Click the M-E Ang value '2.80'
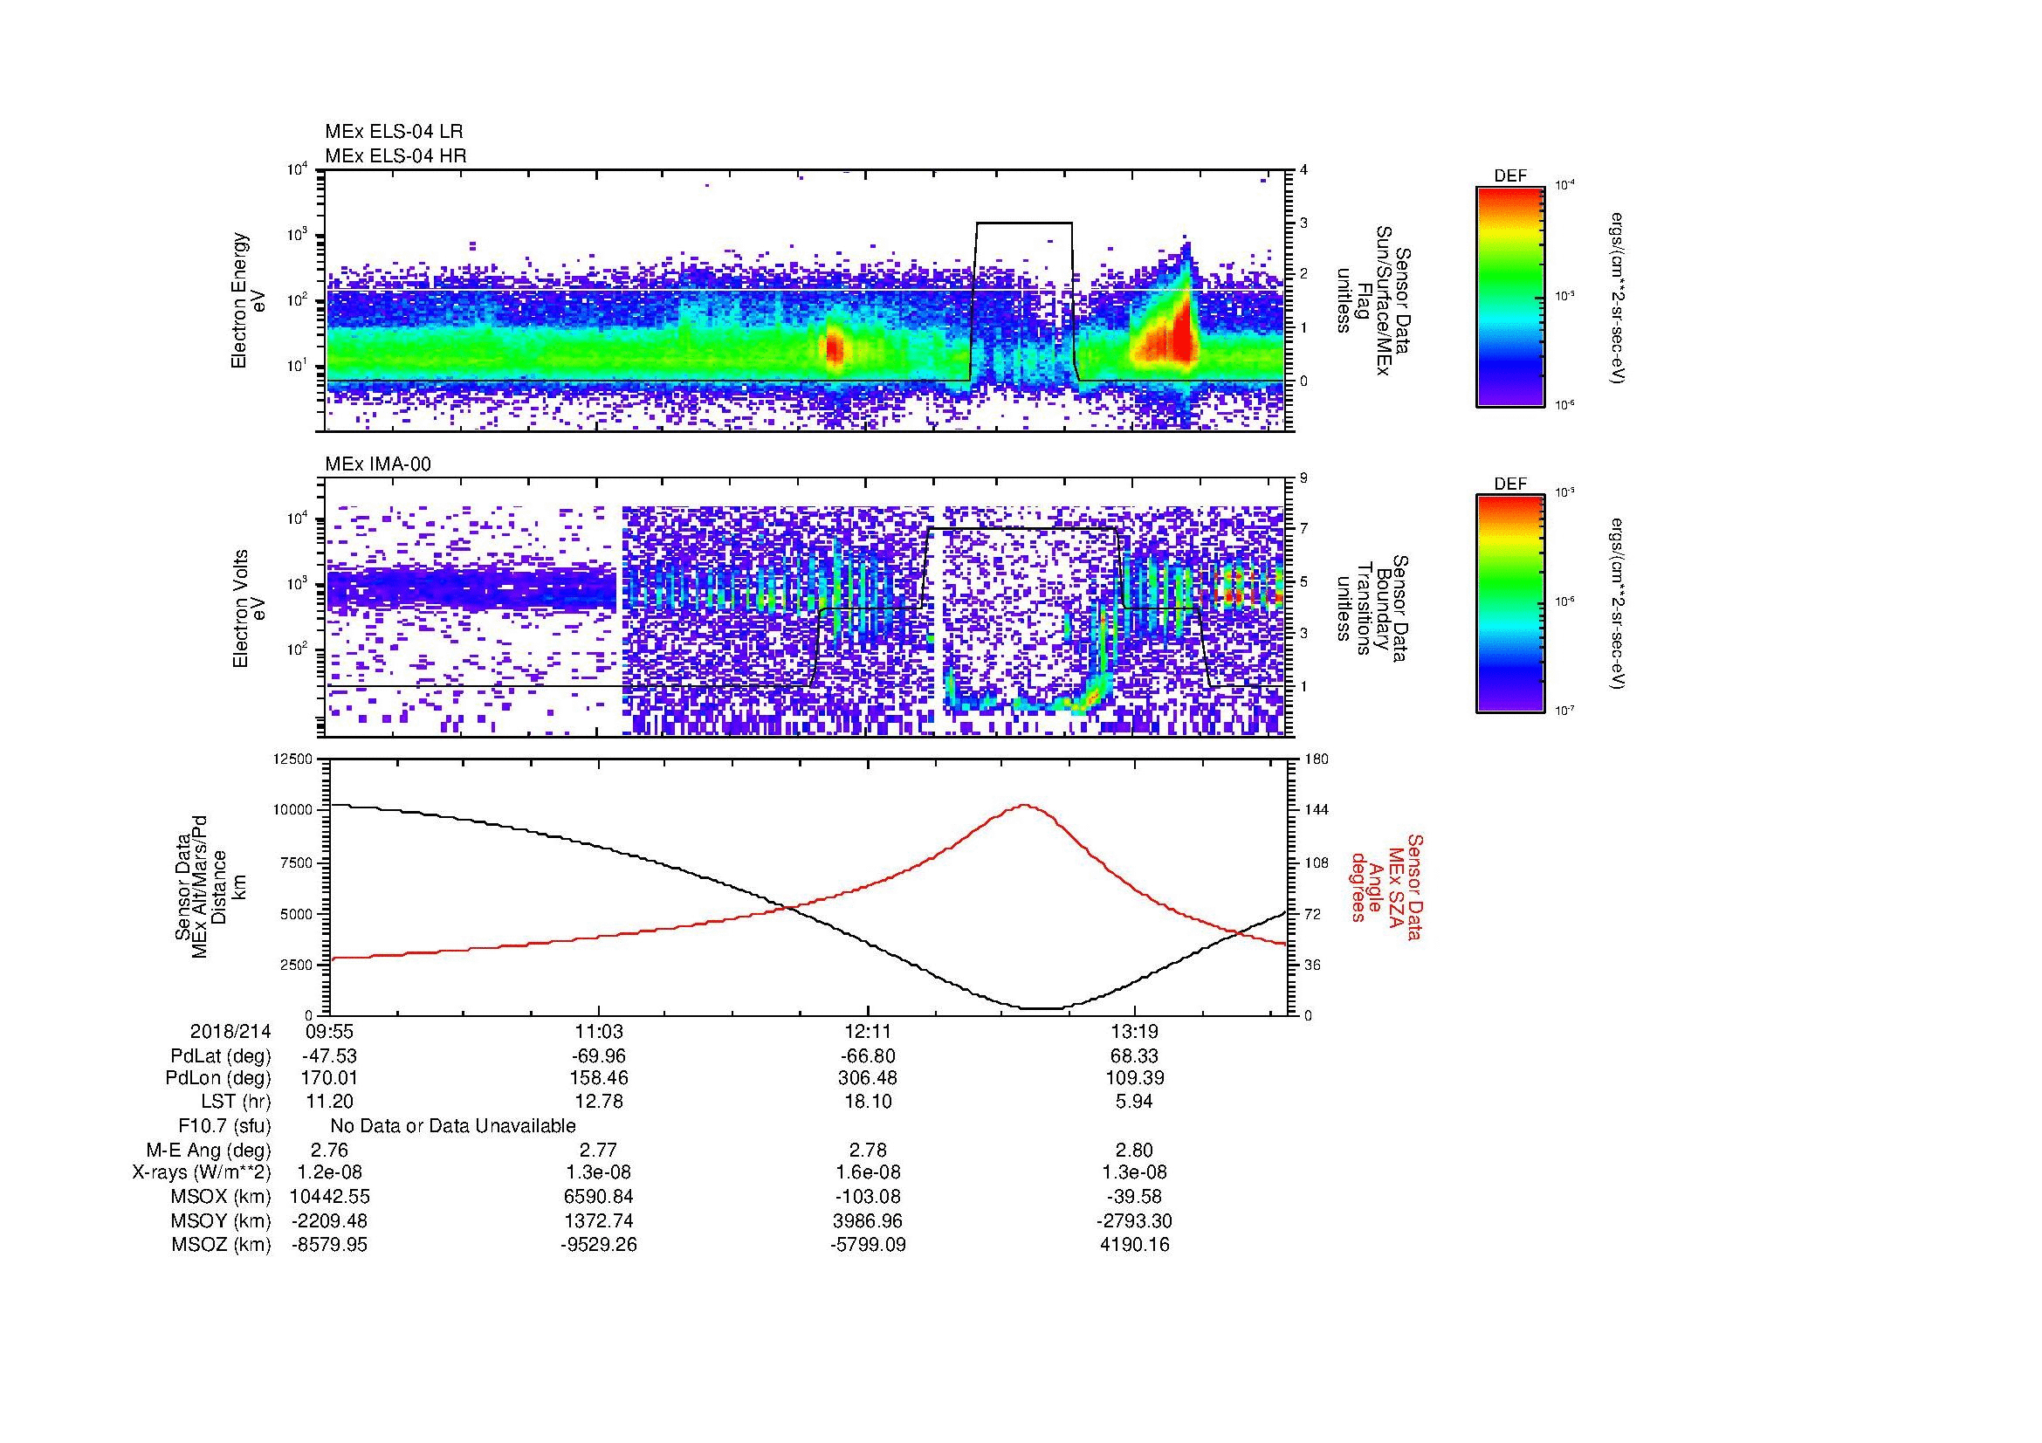The image size is (2042, 1443). (x=1135, y=1151)
